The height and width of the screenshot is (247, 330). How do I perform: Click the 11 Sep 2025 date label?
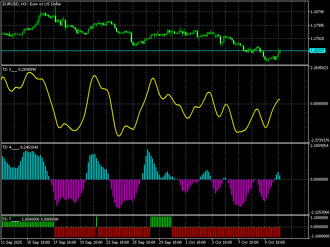click(12, 242)
